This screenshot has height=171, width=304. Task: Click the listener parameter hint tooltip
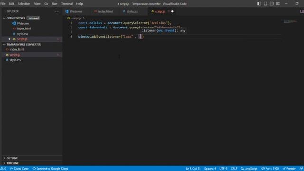click(163, 30)
